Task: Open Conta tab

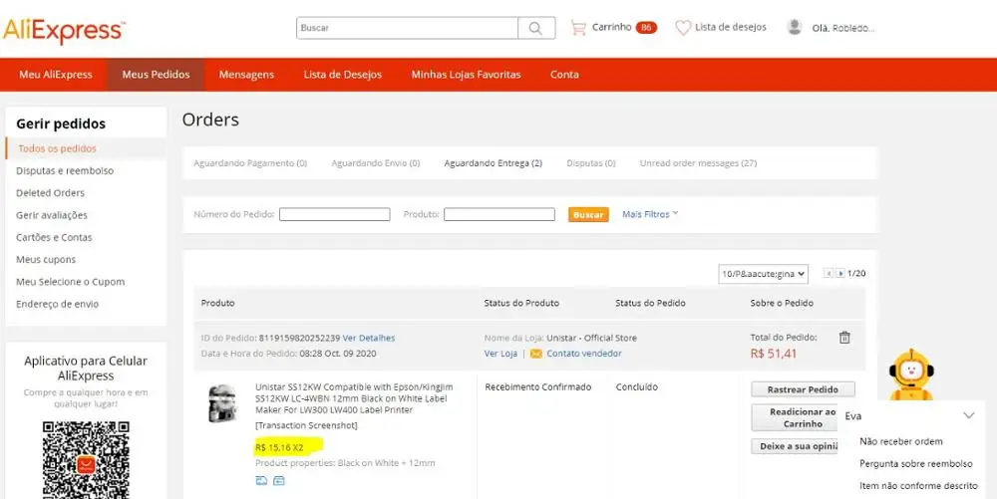Action: (564, 75)
